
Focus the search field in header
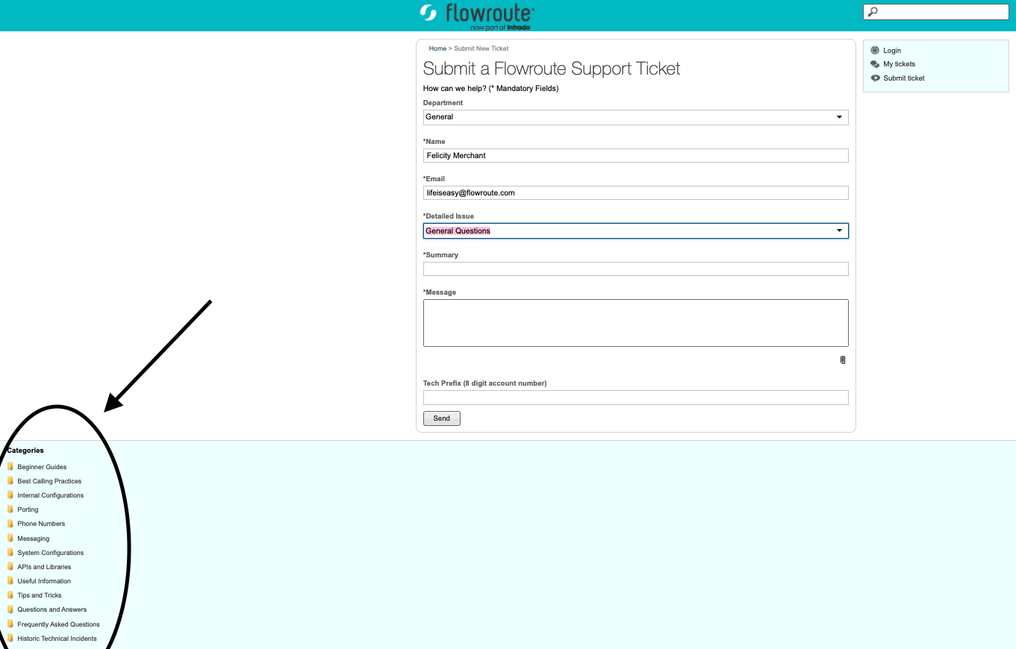pos(935,12)
